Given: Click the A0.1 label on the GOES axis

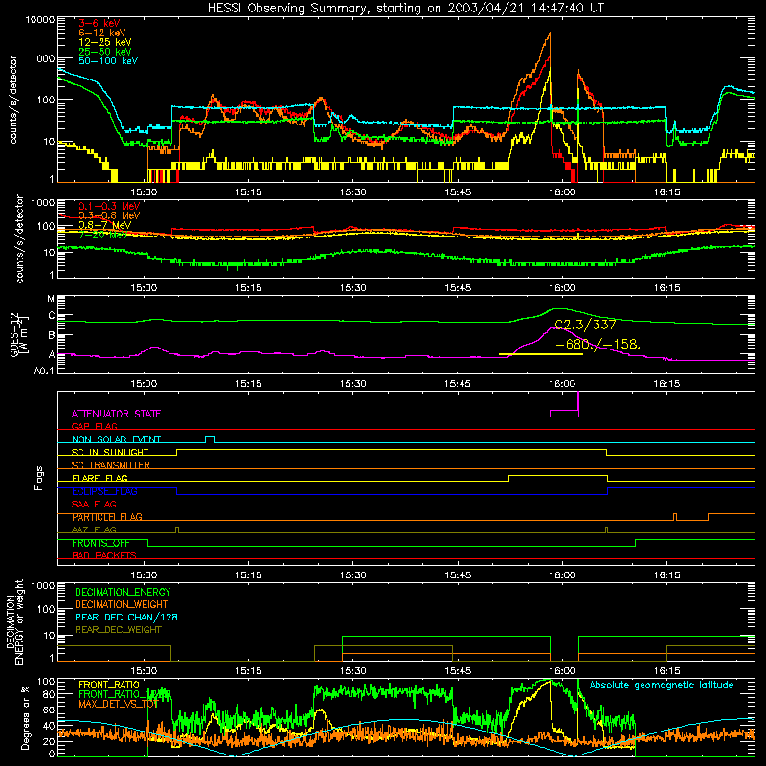Looking at the screenshot, I should pyautogui.click(x=44, y=372).
